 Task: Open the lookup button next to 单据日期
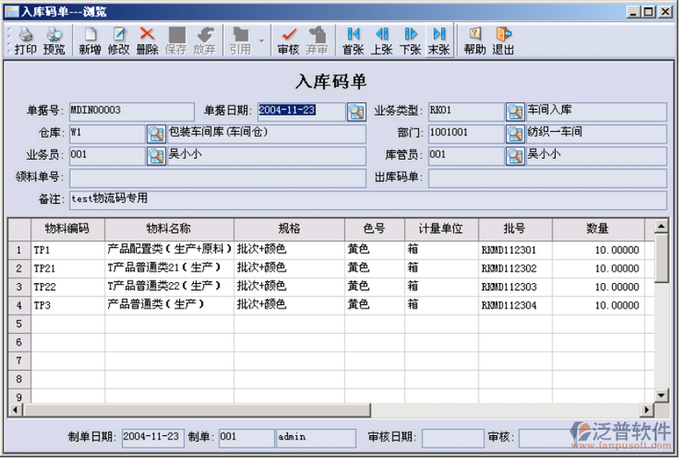coord(356,111)
